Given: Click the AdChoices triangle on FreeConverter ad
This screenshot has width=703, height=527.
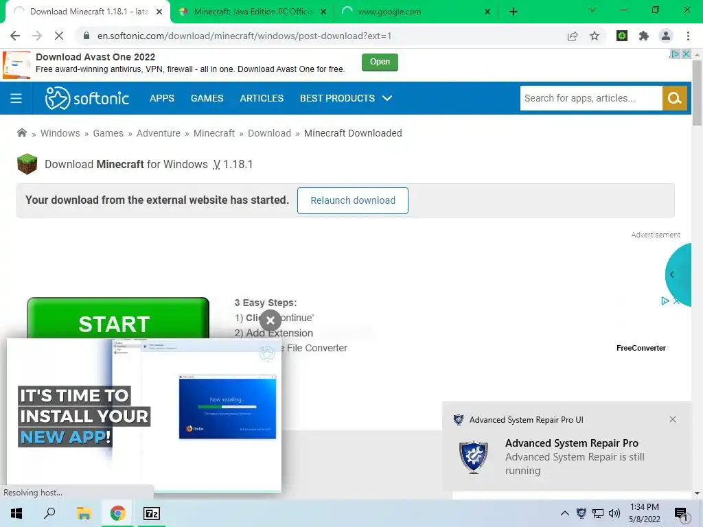Looking at the screenshot, I should (x=665, y=301).
